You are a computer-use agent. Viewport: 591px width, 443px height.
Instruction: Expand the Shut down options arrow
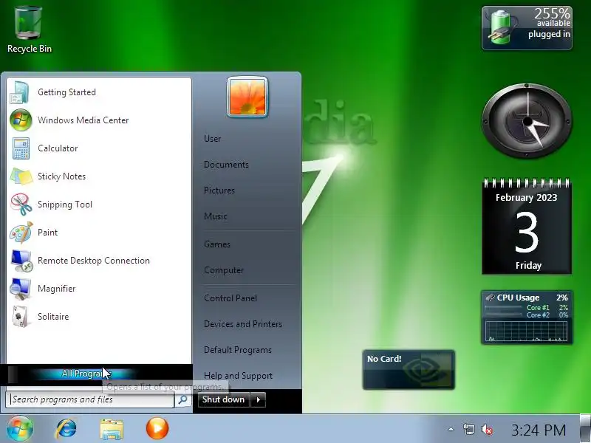pyautogui.click(x=258, y=399)
